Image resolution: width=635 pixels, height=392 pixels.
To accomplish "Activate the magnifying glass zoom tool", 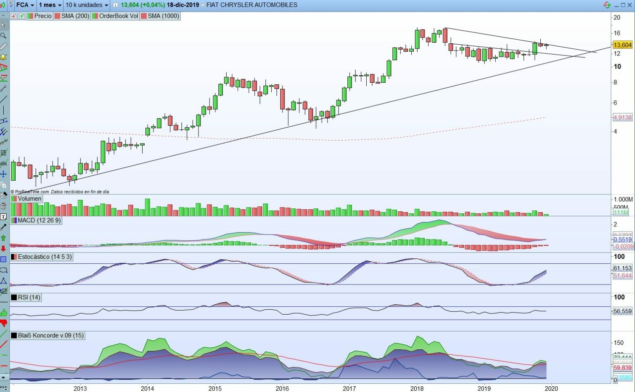I will tap(3, 36).
